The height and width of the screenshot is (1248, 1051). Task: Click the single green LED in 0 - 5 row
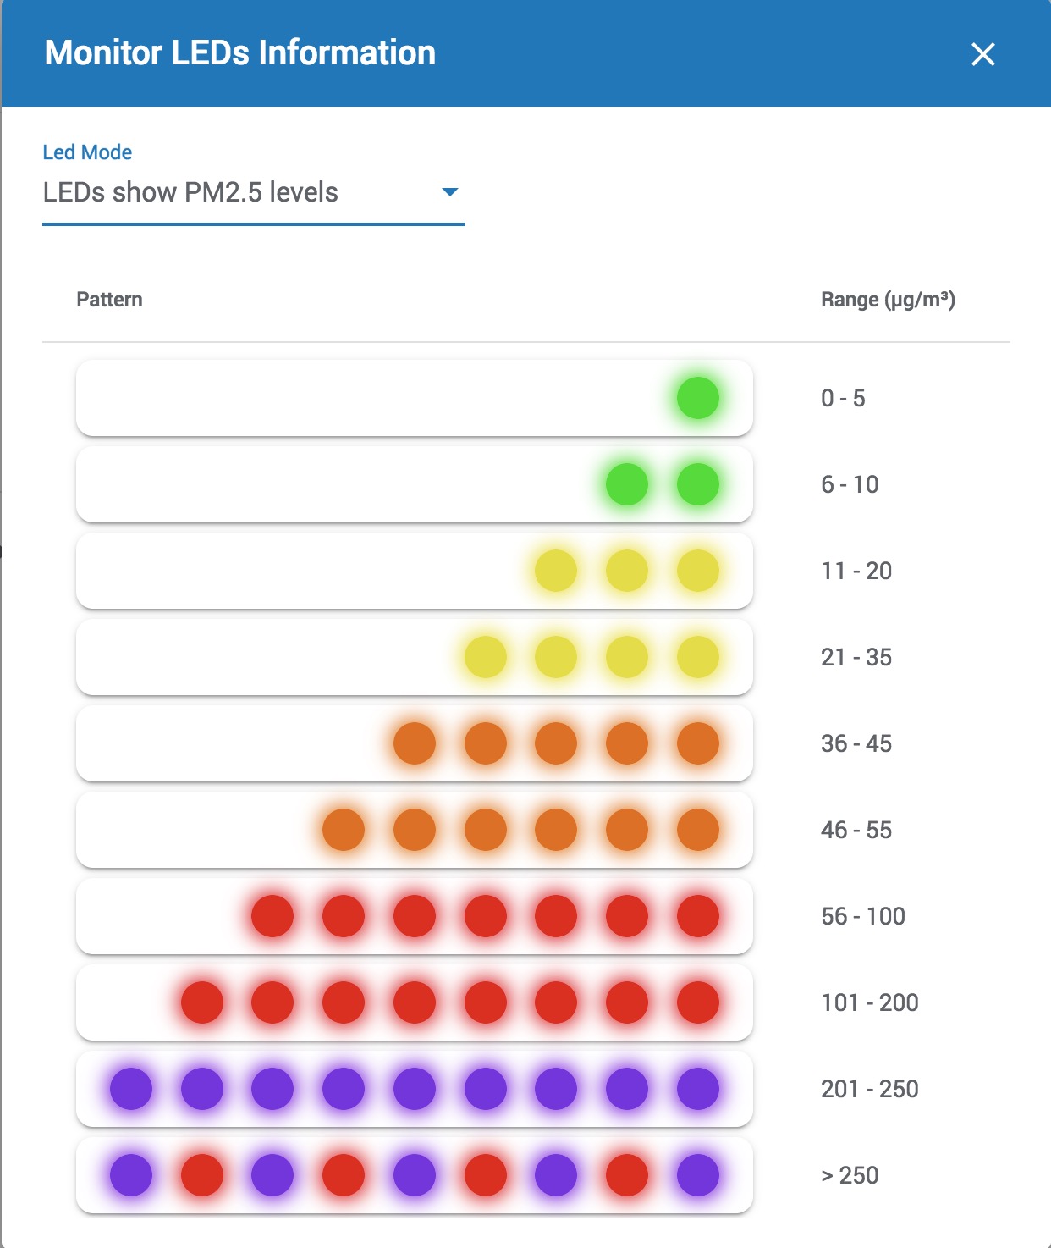(698, 398)
